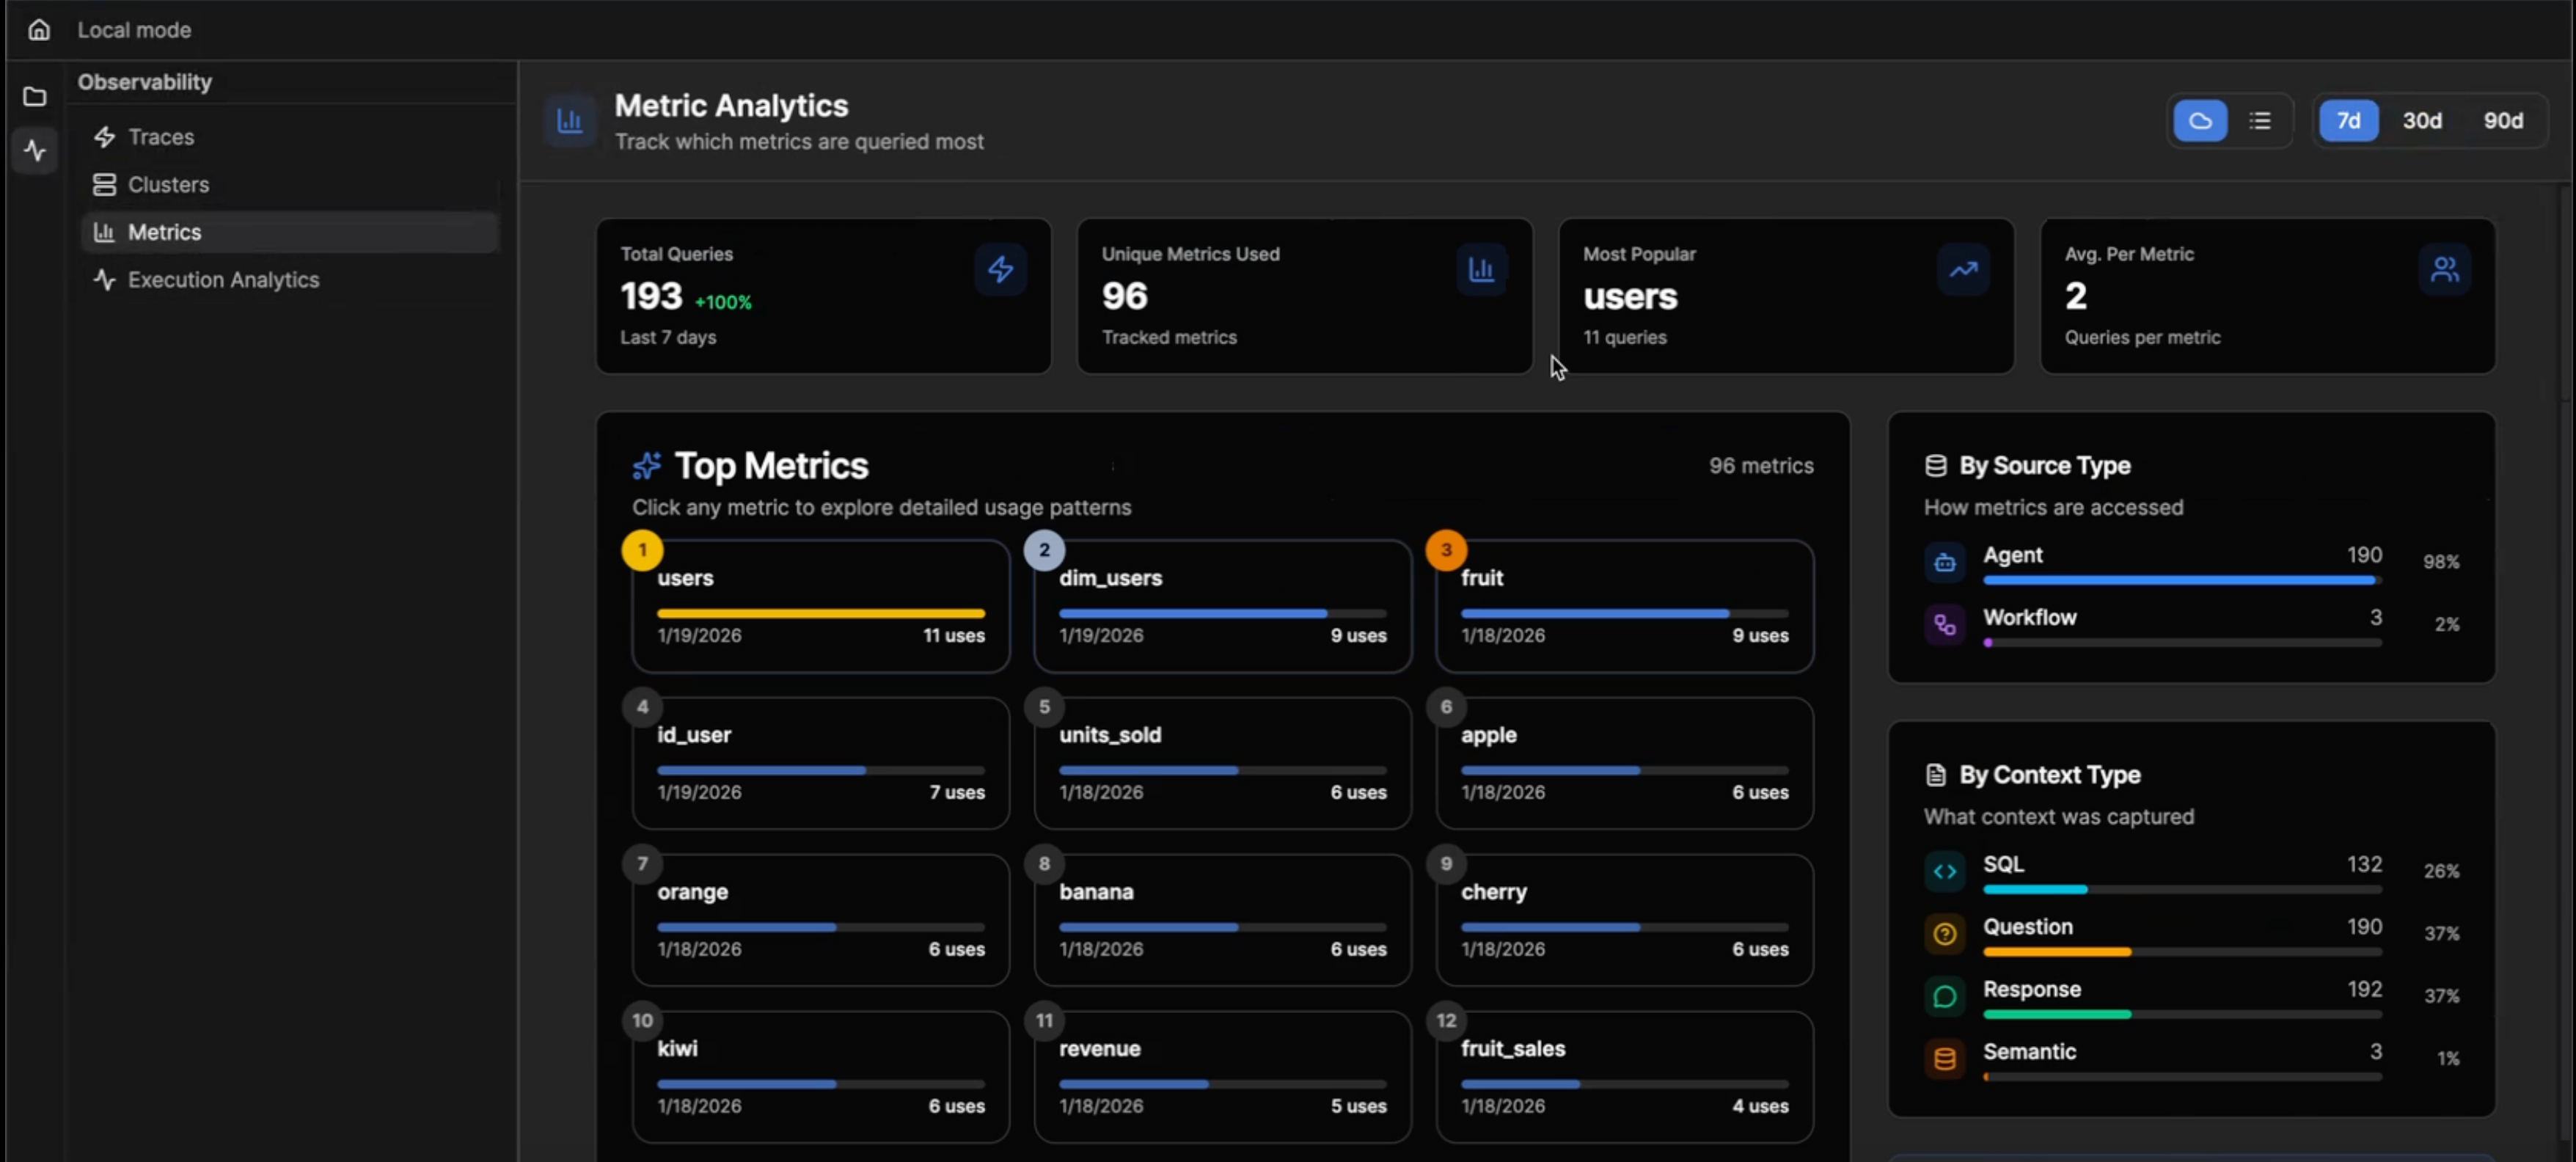
Task: Click the lightning icon on Total Queries card
Action: (1000, 269)
